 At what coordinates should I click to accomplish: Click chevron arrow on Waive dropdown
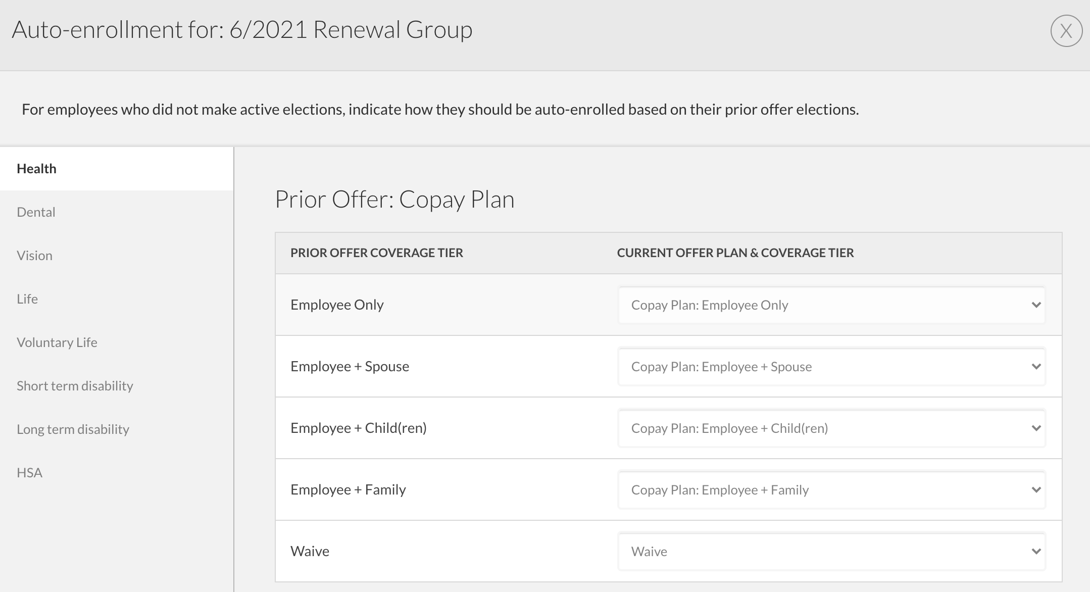click(1036, 552)
